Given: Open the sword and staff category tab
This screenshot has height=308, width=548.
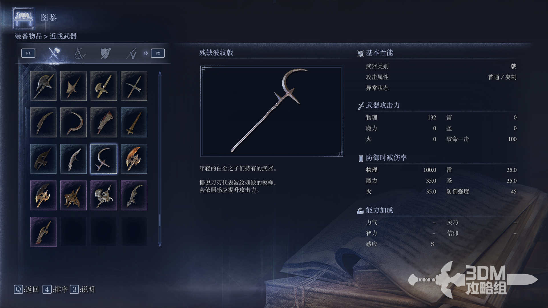Looking at the screenshot, I should pos(131,53).
